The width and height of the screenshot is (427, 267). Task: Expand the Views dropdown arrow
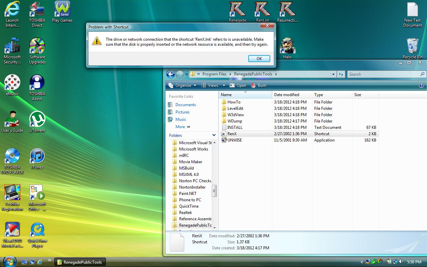point(224,85)
